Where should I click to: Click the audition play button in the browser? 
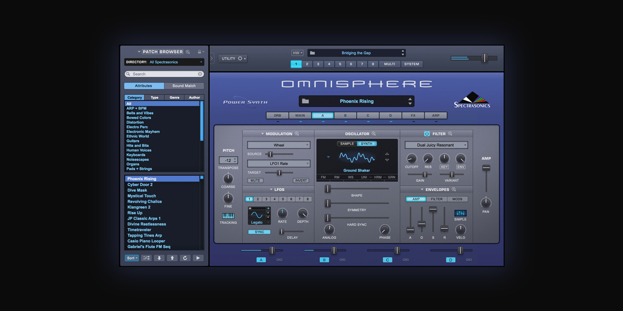(198, 258)
